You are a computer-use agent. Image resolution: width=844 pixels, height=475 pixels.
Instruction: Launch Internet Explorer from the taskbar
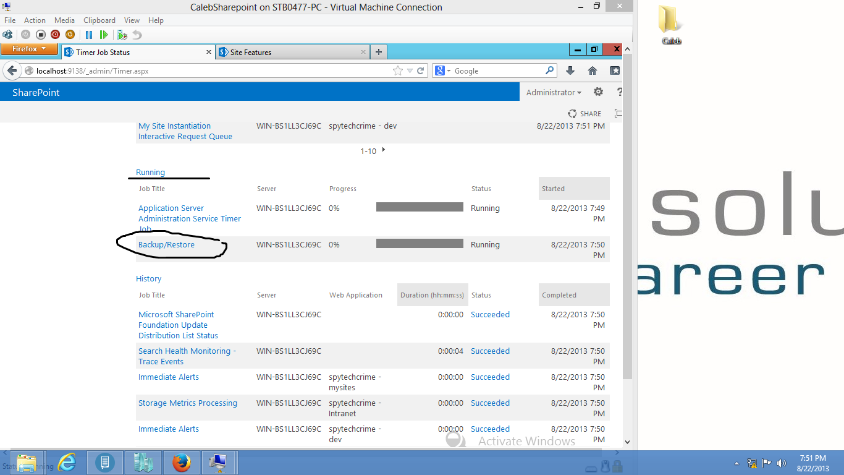67,463
